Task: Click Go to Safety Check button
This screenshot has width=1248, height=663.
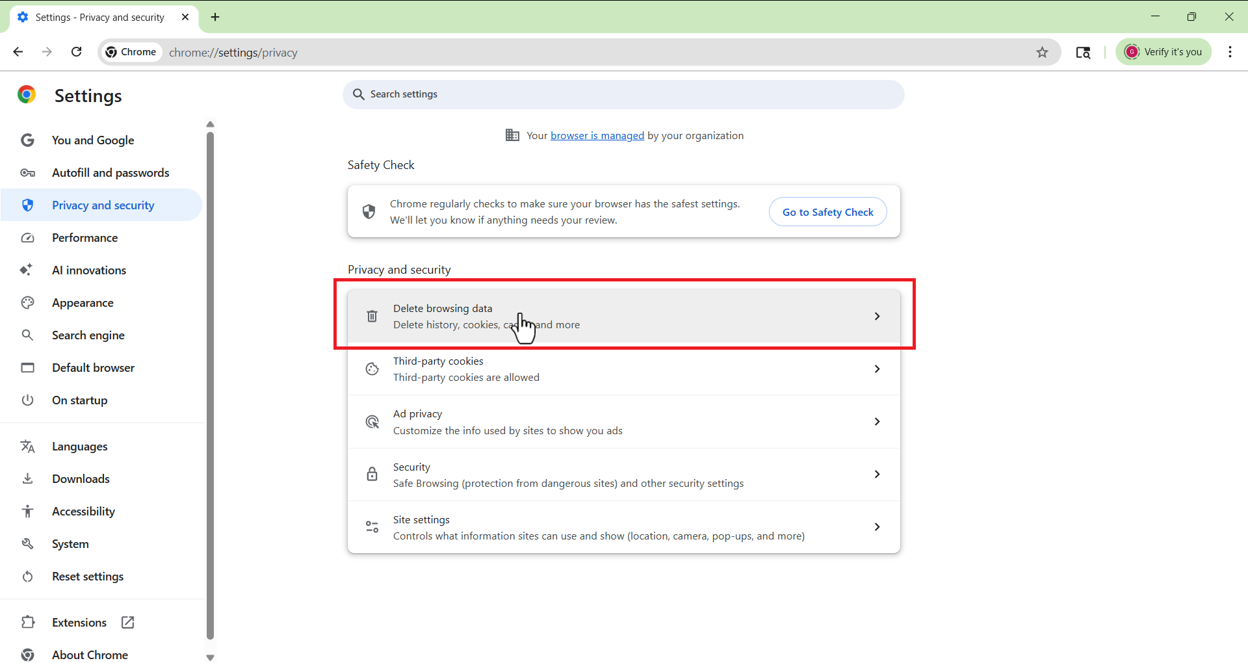Action: pyautogui.click(x=827, y=212)
